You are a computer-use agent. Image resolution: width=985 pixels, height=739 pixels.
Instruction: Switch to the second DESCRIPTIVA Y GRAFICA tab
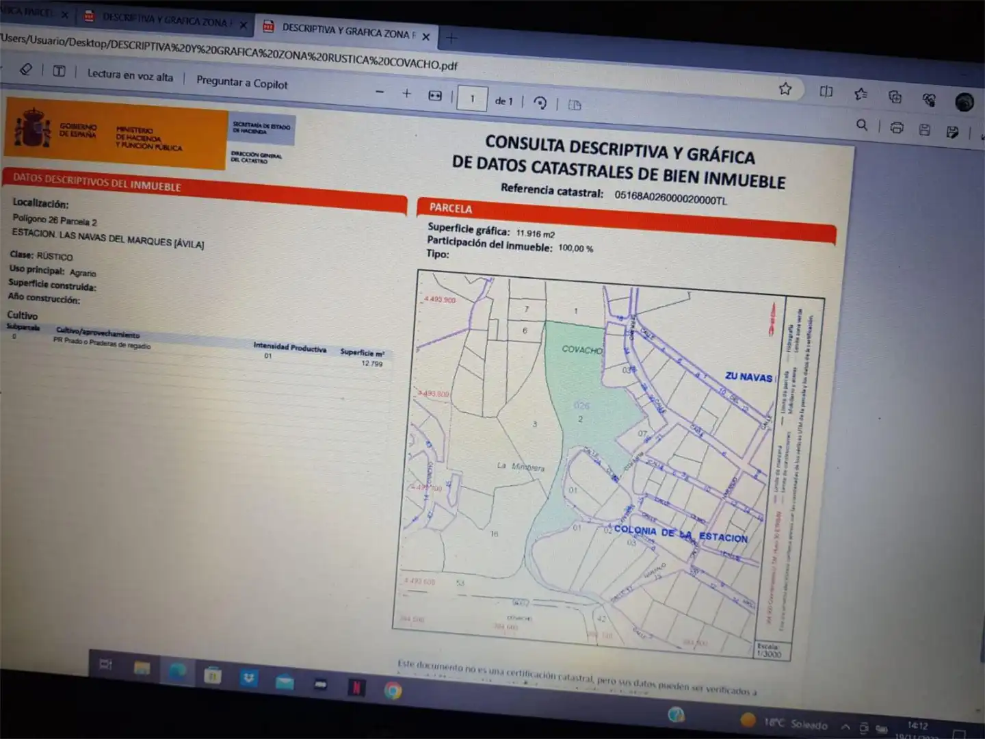[164, 21]
